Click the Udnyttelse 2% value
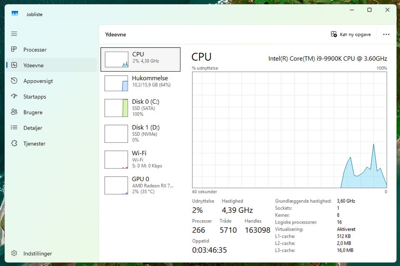Viewport: 400px width, 266px height. (197, 210)
